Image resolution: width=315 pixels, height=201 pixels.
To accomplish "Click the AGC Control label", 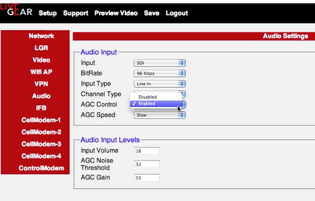I will coord(99,104).
